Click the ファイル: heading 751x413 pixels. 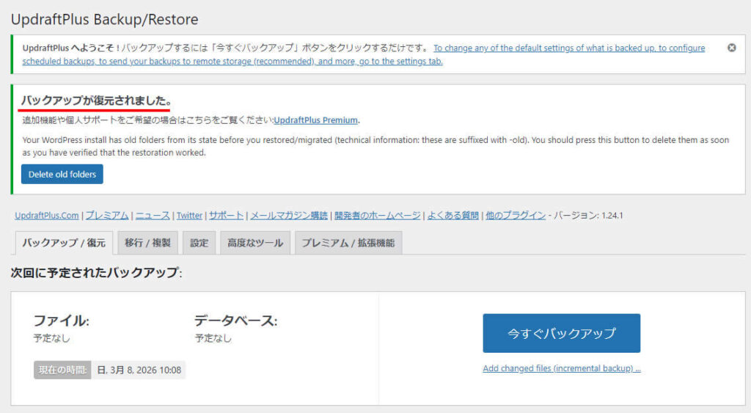(61, 321)
